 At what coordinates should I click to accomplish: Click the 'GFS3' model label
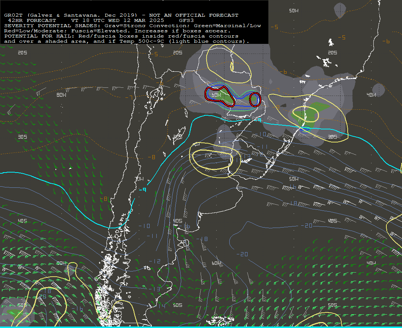coord(186,20)
